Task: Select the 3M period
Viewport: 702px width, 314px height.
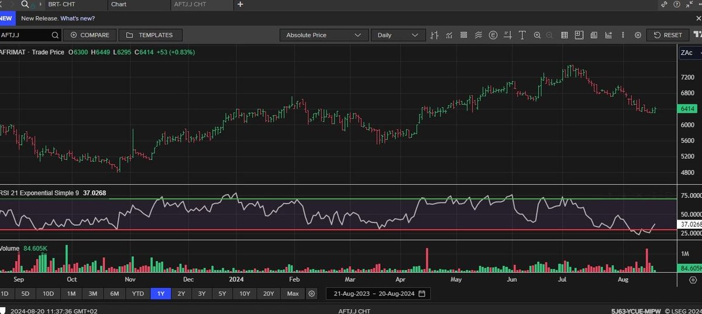Action: click(93, 293)
